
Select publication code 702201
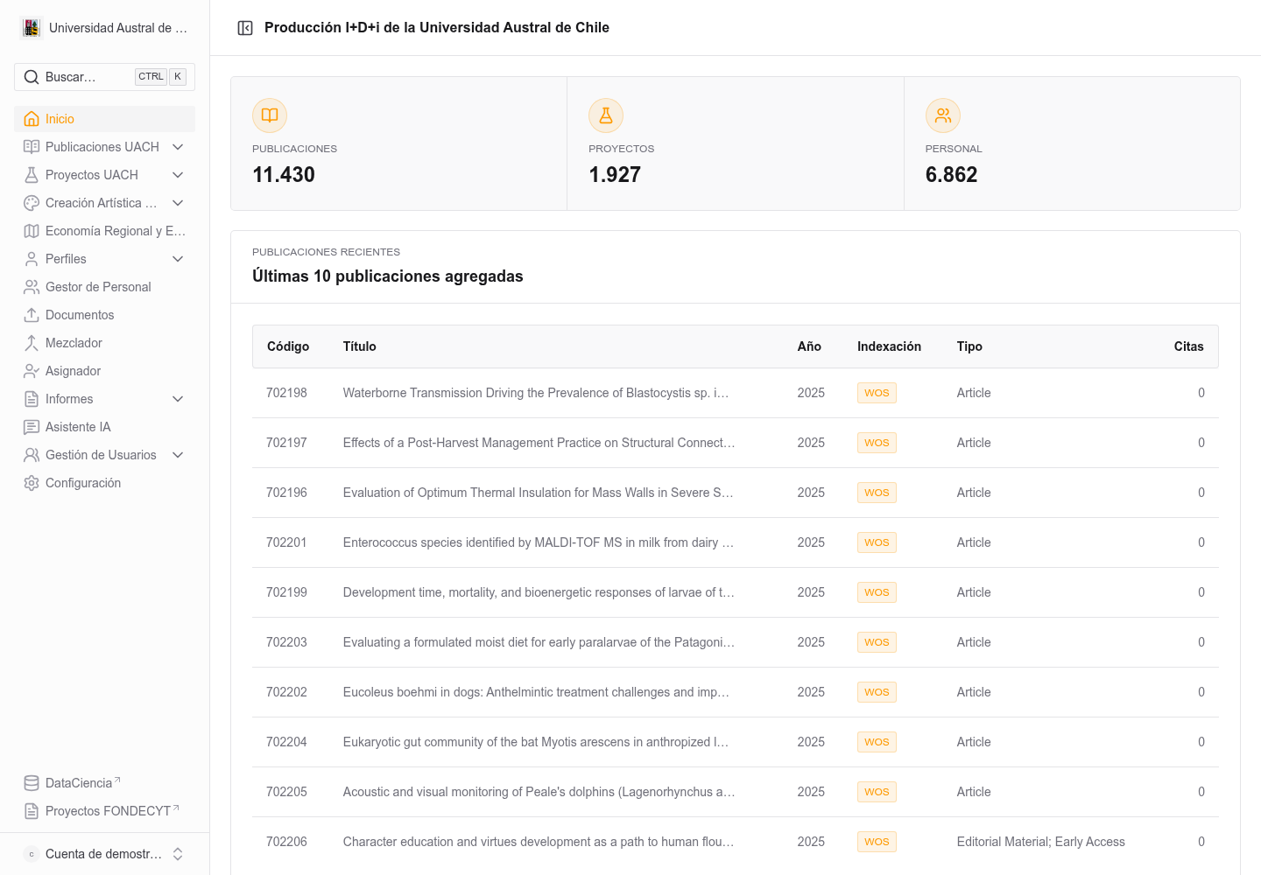click(286, 542)
